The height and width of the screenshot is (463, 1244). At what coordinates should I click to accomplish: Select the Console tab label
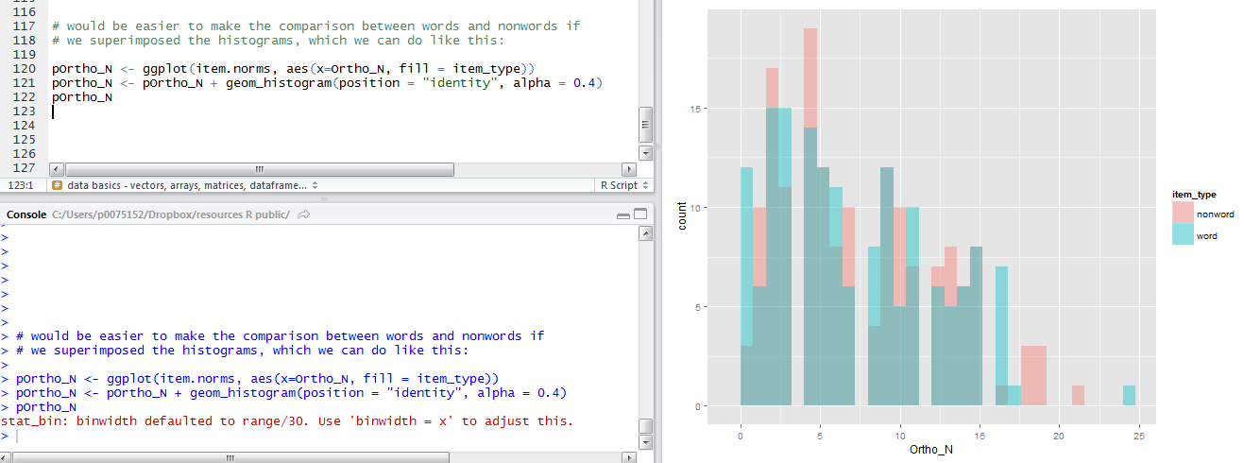pos(26,215)
